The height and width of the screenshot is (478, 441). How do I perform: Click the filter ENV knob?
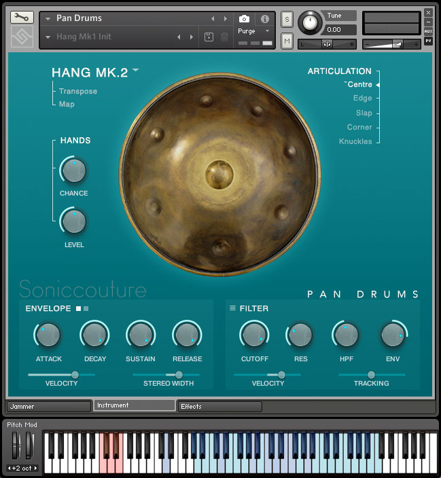click(x=393, y=335)
